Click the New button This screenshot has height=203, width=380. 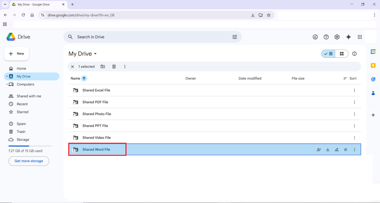16,54
